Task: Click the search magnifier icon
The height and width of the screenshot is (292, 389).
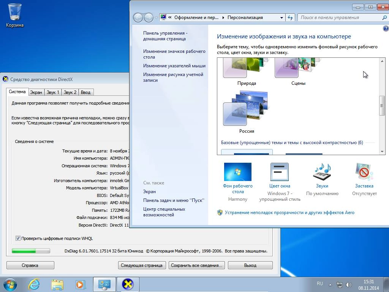Action: (x=384, y=17)
